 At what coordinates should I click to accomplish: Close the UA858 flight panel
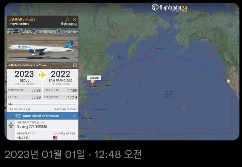[x=75, y=20]
